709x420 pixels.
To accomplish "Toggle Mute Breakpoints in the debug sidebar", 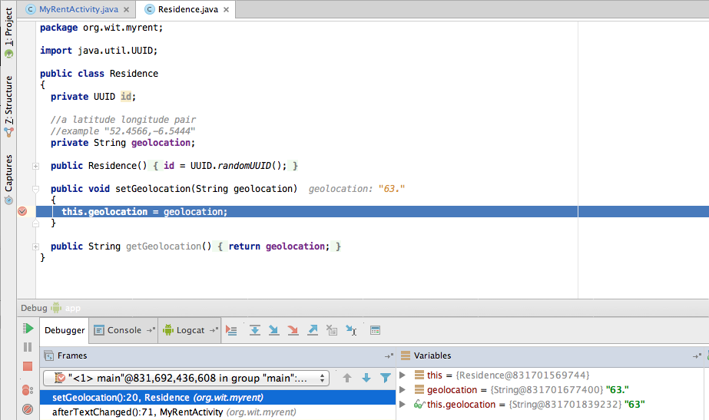I will pos(28,408).
